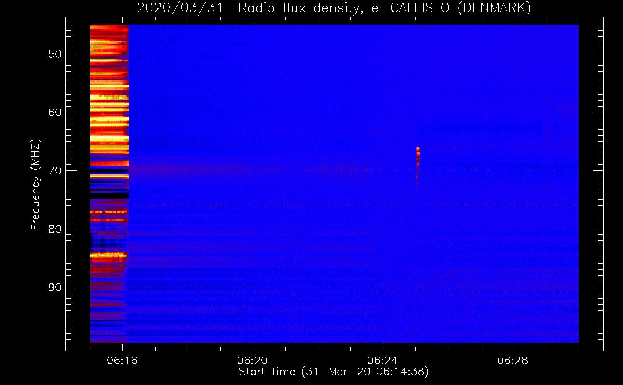Screen dimensions: 623x385
Task: Click the 06:24 time tick label
Action: pyautogui.click(x=383, y=361)
